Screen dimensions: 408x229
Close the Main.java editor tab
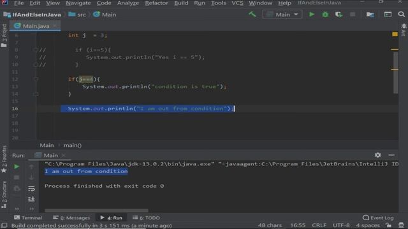pyautogui.click(x=55, y=26)
